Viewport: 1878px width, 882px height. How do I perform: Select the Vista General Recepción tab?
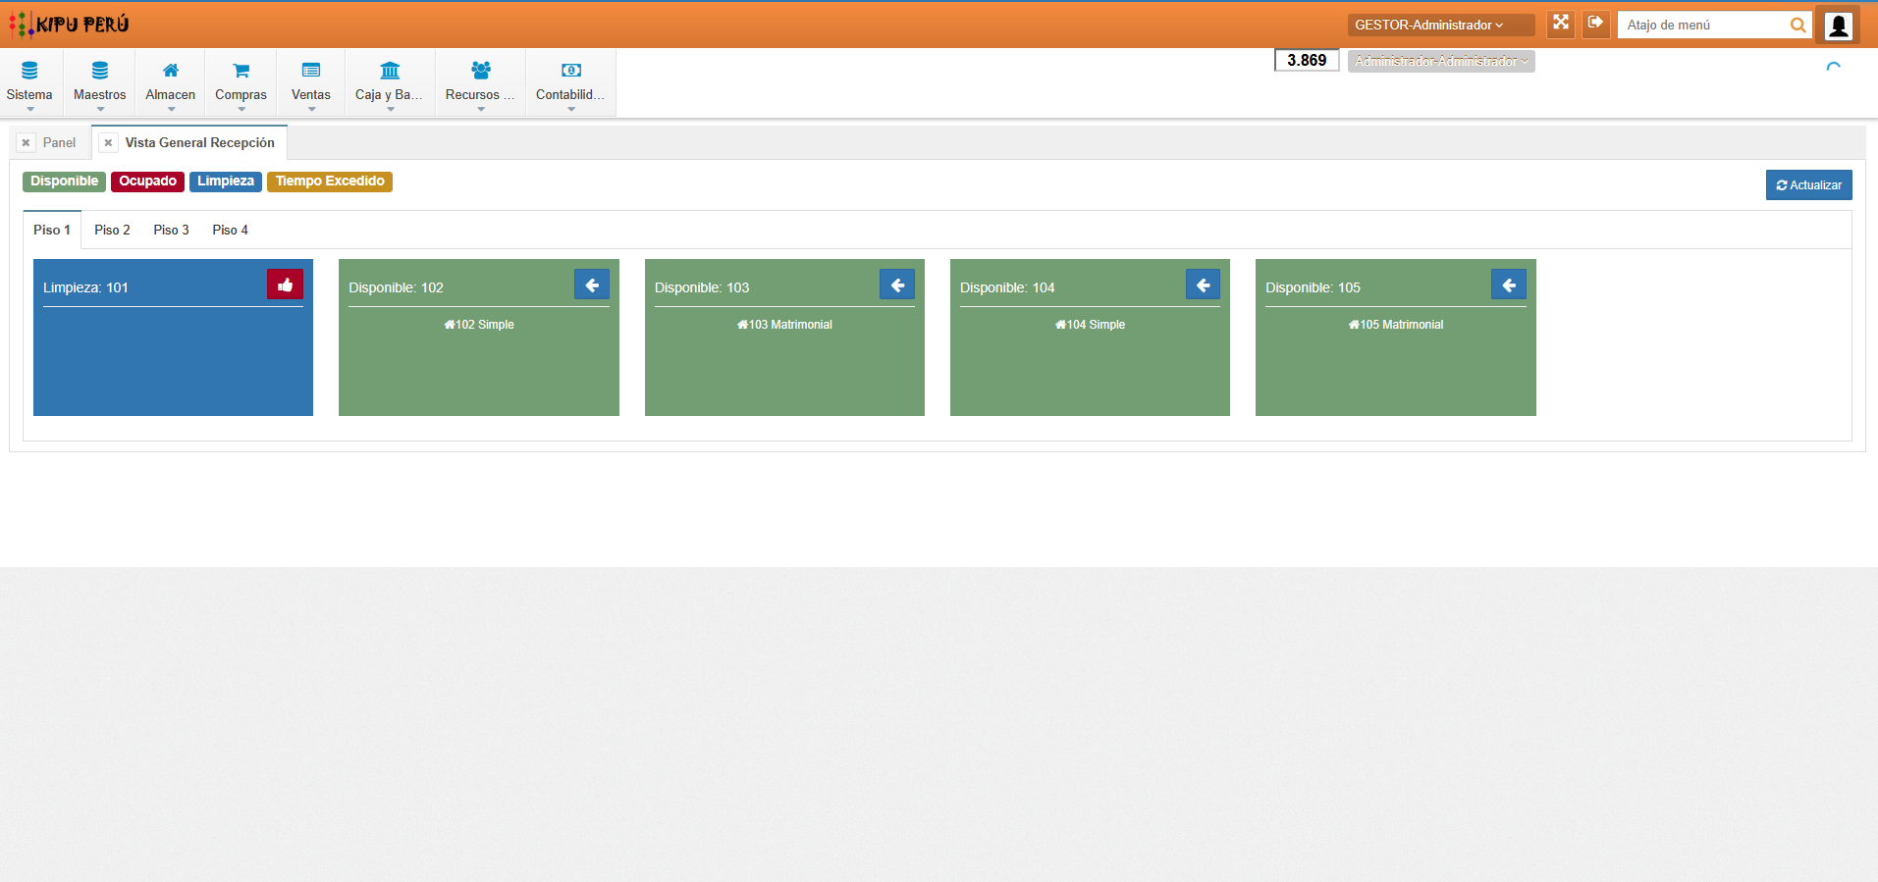click(200, 143)
